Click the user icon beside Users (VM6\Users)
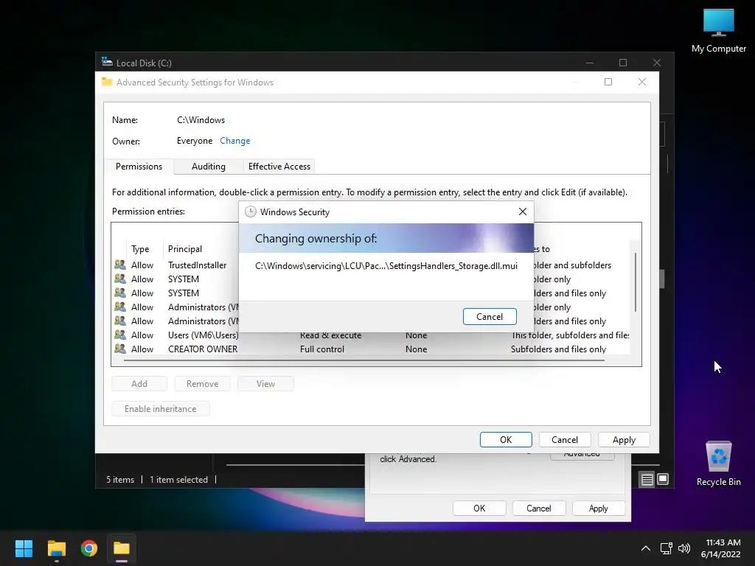This screenshot has height=566, width=755. point(120,335)
